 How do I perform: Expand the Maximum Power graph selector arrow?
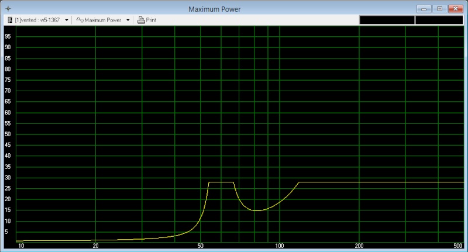pos(128,20)
